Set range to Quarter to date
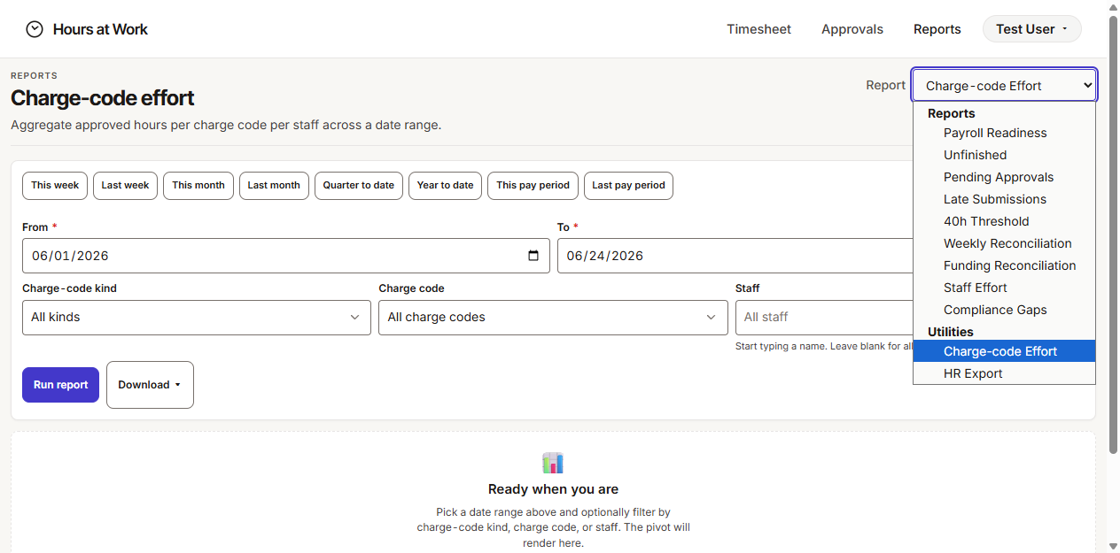The image size is (1120, 553). point(359,186)
